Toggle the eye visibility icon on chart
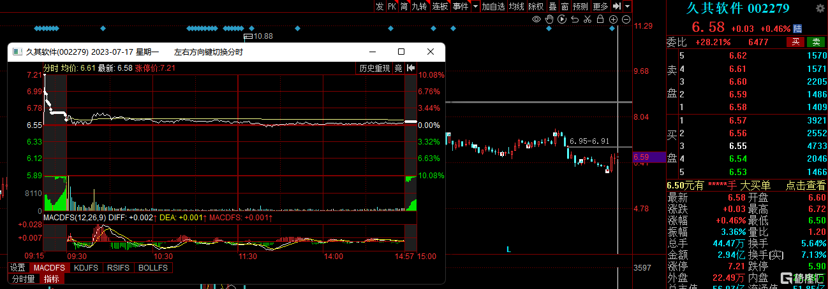Screen dimensions: 828x289 point(536,20)
